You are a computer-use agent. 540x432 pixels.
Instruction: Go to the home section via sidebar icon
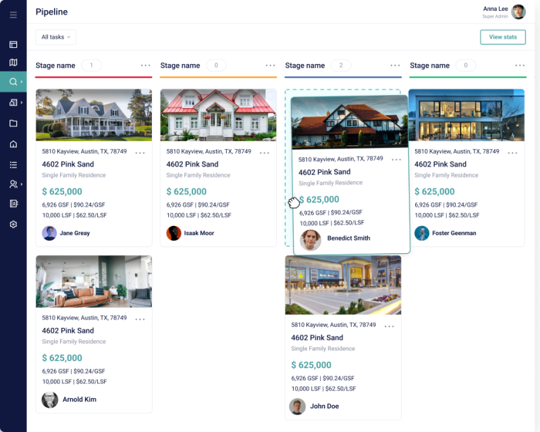tap(13, 143)
